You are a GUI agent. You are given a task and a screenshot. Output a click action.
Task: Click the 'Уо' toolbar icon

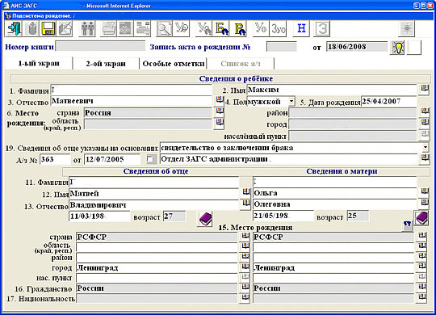261,28
